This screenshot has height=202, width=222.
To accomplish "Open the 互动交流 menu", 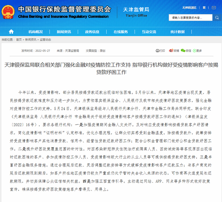I will point(149,32).
